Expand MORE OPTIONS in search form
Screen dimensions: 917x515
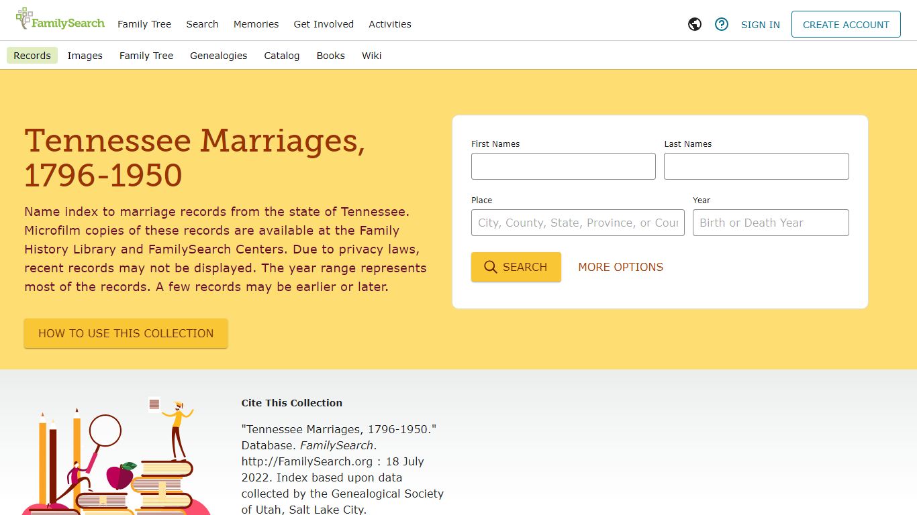[x=620, y=267]
